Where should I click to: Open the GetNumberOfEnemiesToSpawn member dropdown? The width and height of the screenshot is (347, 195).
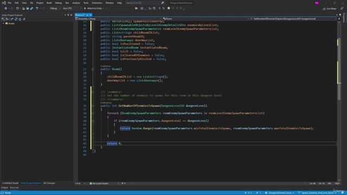[293, 19]
